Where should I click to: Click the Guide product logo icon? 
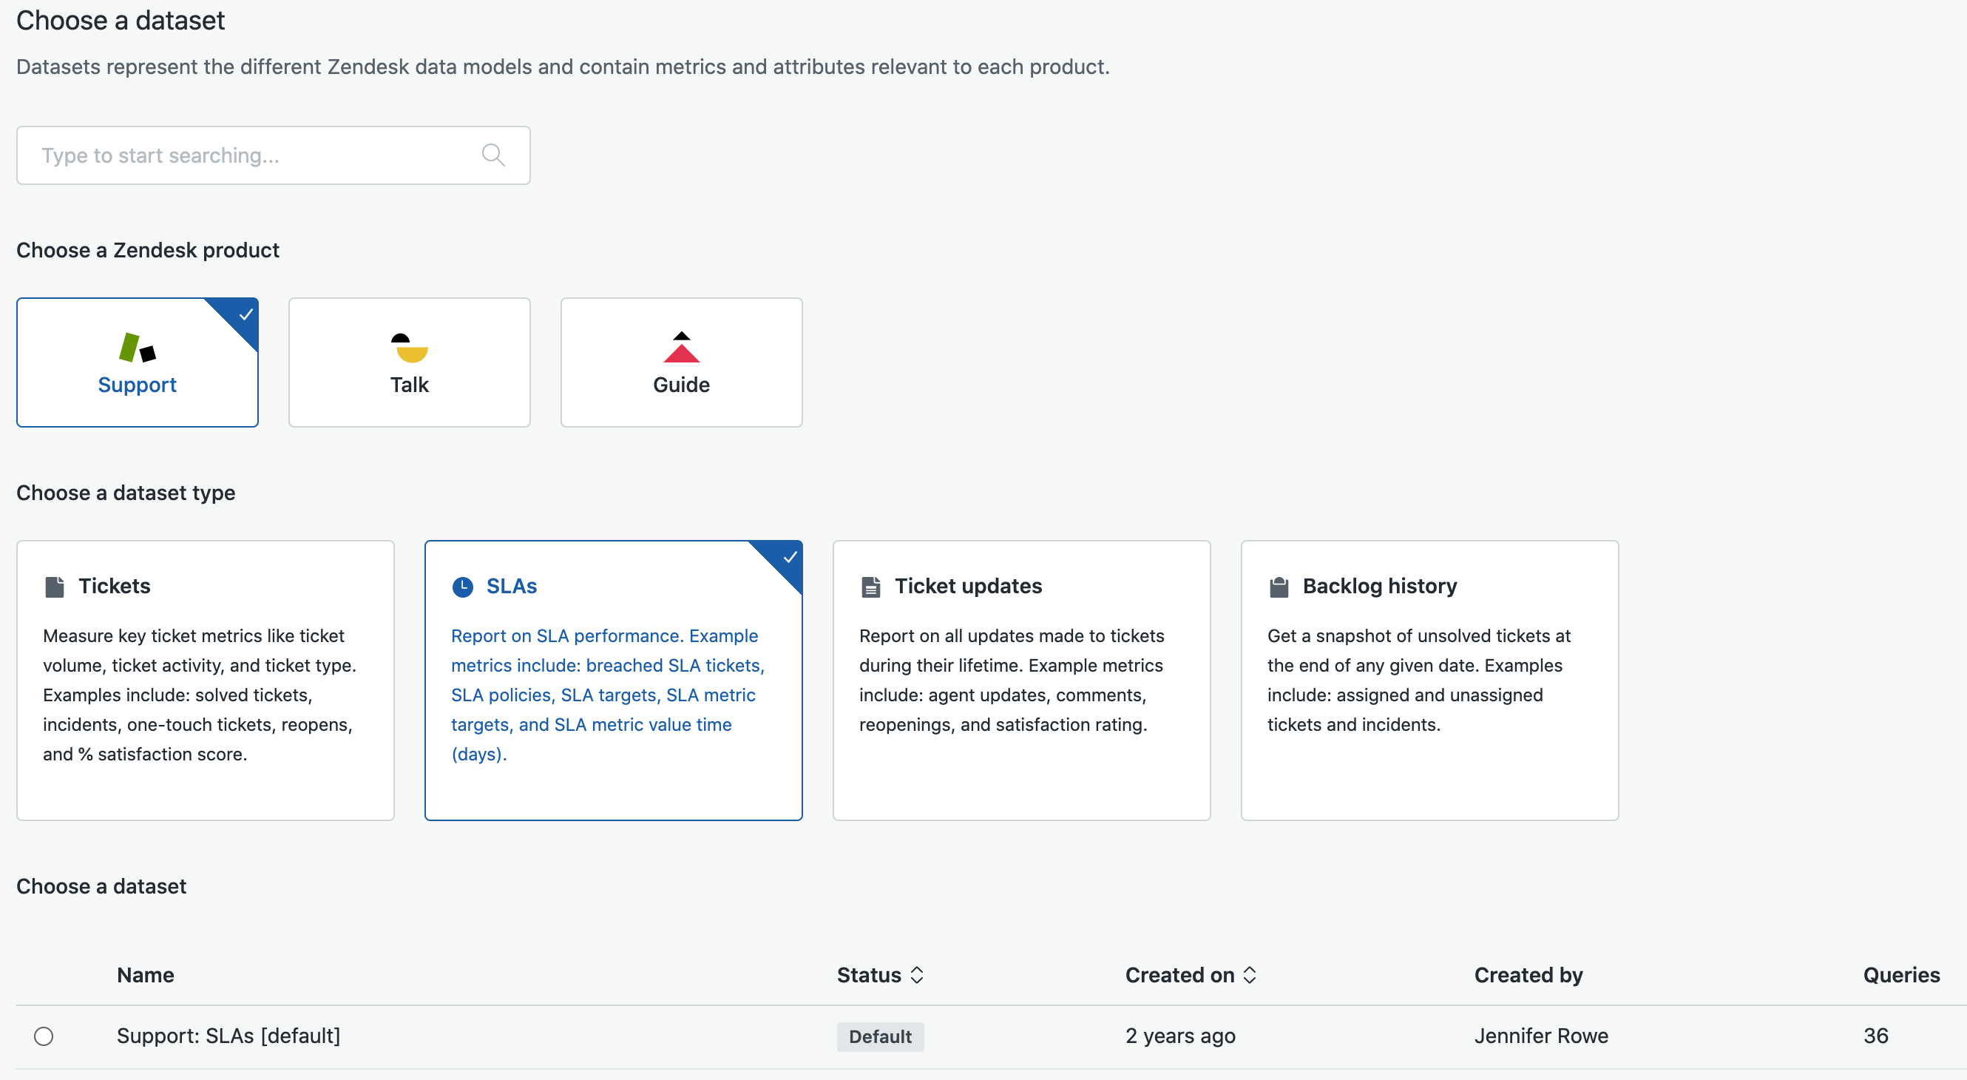[681, 348]
